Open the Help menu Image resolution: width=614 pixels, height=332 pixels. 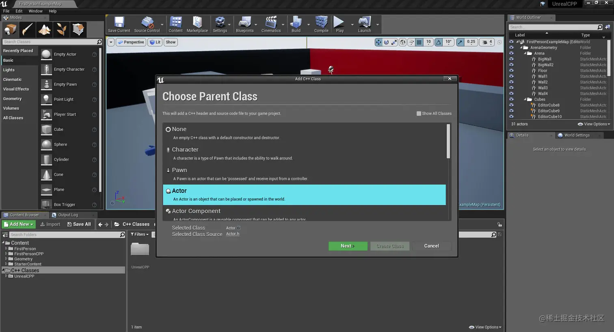tap(52, 11)
